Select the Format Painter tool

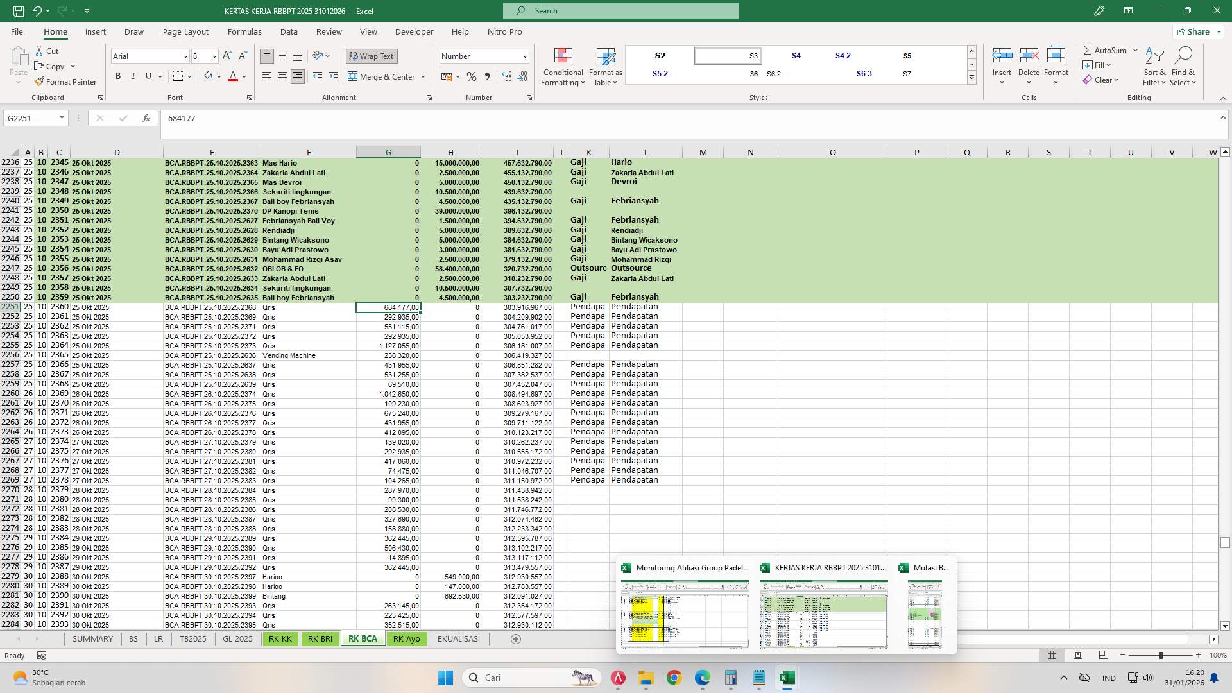(x=66, y=82)
